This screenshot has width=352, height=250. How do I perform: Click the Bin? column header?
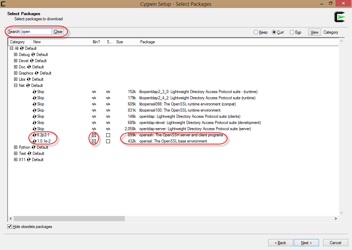pyautogui.click(x=98, y=42)
